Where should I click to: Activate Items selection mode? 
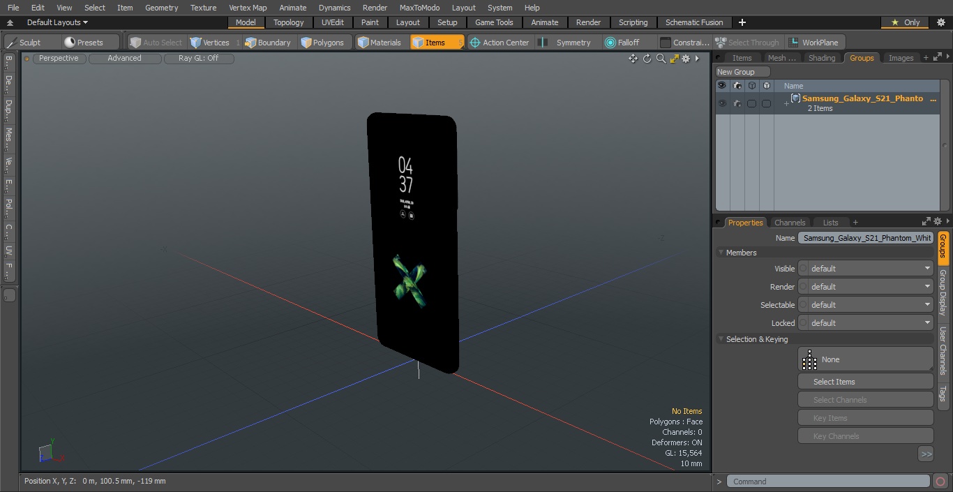tap(437, 43)
